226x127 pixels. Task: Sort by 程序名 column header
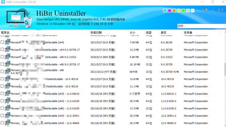pyautogui.click(x=5, y=33)
